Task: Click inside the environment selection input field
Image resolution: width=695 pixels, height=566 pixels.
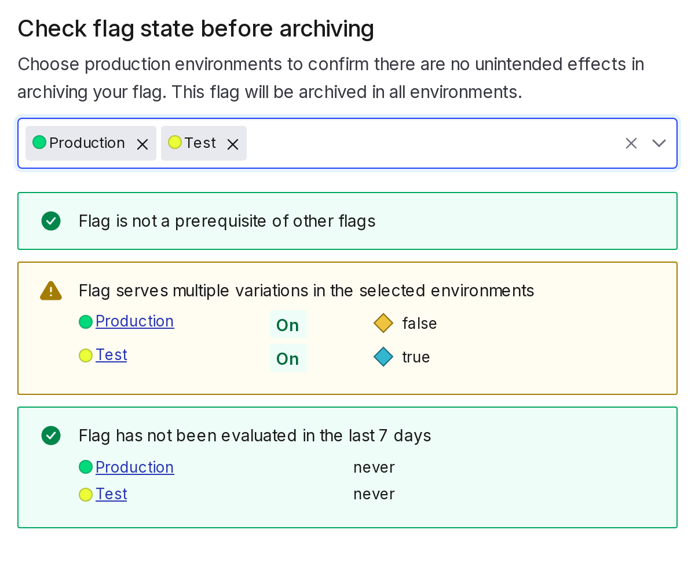Action: tap(405, 143)
